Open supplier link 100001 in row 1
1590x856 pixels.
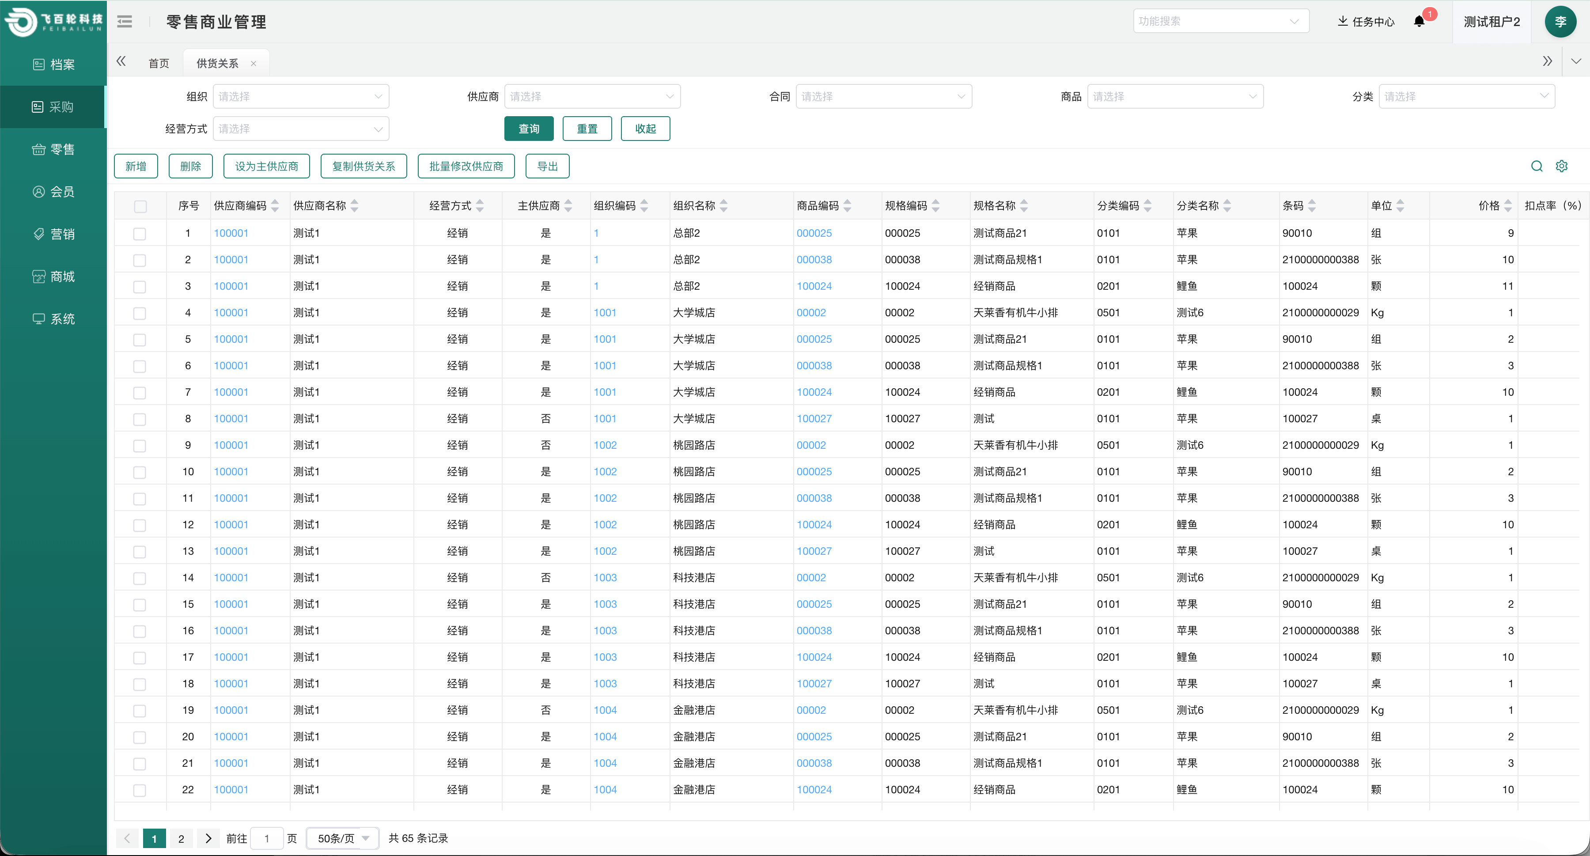click(231, 233)
